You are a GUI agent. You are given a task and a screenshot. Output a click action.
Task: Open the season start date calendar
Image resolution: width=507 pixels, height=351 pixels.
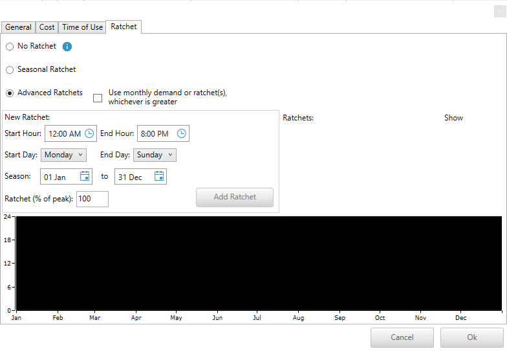coord(85,176)
